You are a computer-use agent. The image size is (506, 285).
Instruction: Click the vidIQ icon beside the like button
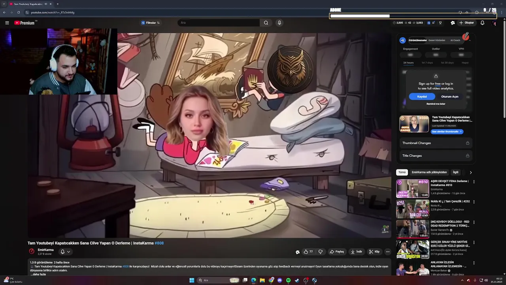coord(298,252)
